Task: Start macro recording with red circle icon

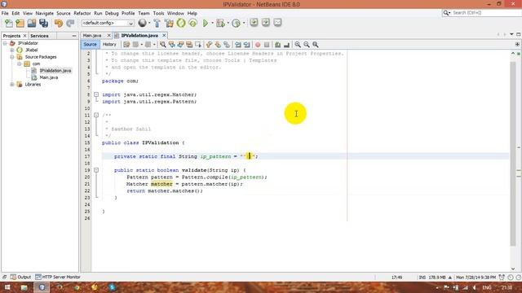Action: click(x=258, y=45)
